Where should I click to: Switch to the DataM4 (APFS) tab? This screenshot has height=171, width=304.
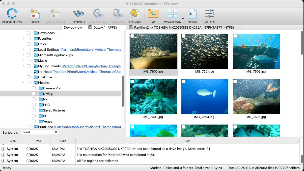(105, 27)
